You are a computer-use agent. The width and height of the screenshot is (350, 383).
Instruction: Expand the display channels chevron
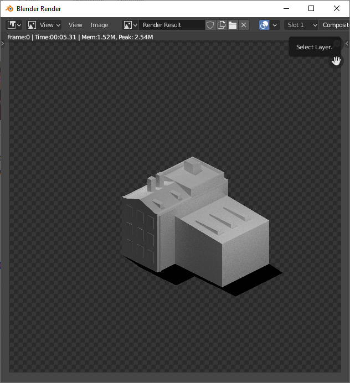(275, 25)
